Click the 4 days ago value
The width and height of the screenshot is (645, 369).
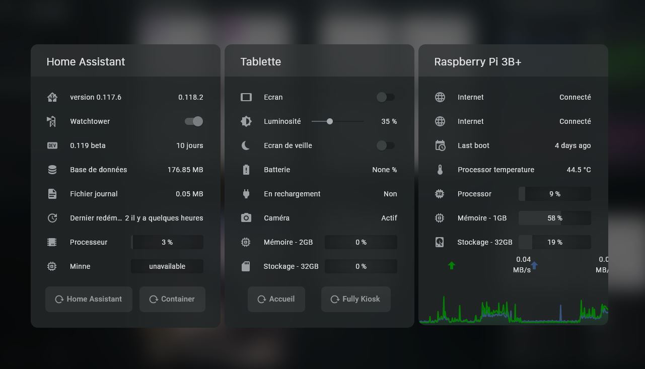pyautogui.click(x=573, y=145)
